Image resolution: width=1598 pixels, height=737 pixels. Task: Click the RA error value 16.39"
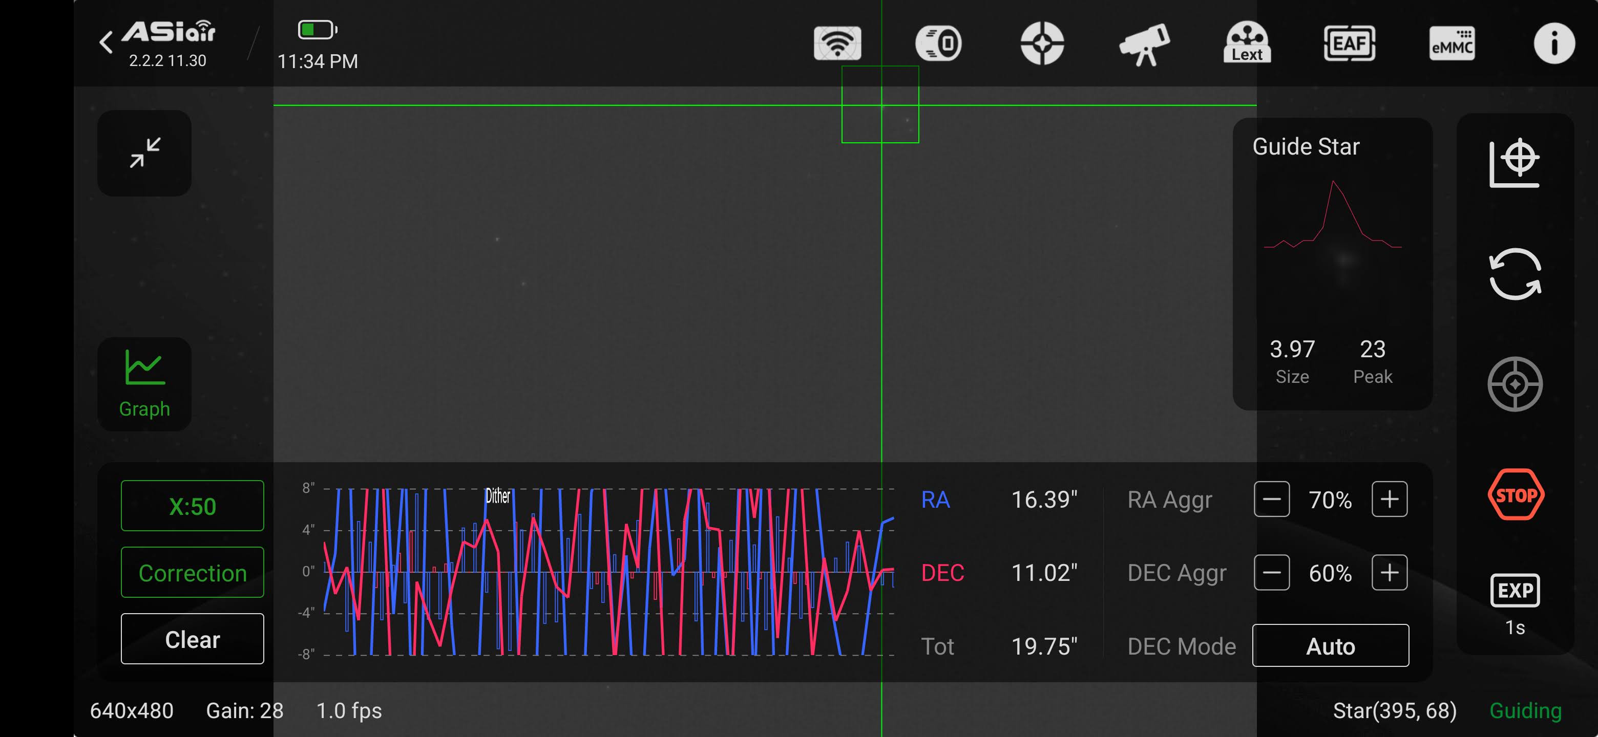1044,500
